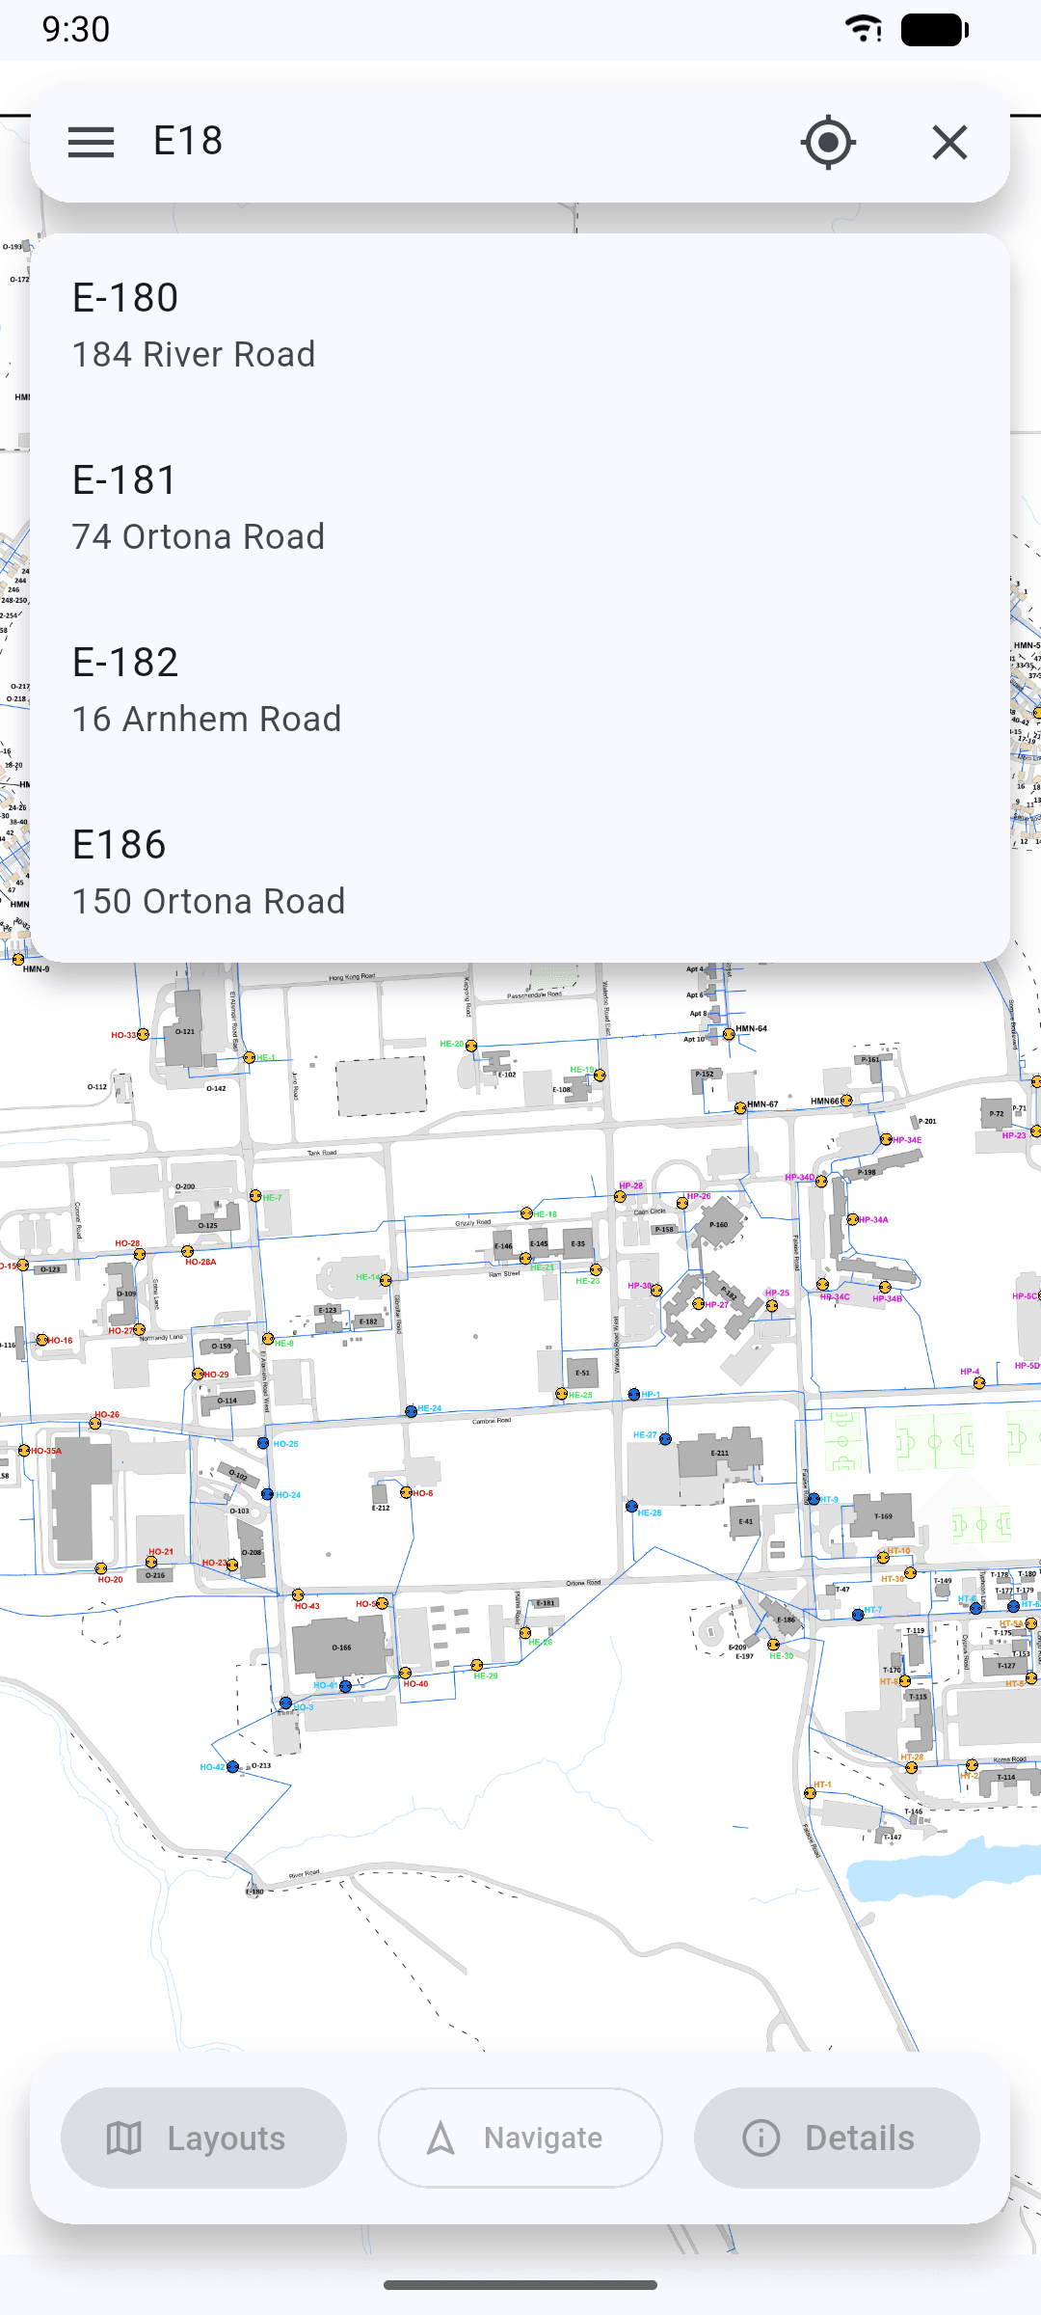The width and height of the screenshot is (1041, 2315).
Task: Tap the HO-6 hydrant marker
Action: click(406, 1492)
